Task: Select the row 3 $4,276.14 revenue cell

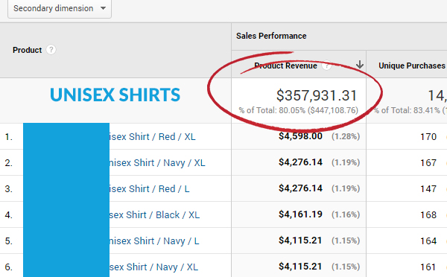Action: click(x=300, y=188)
